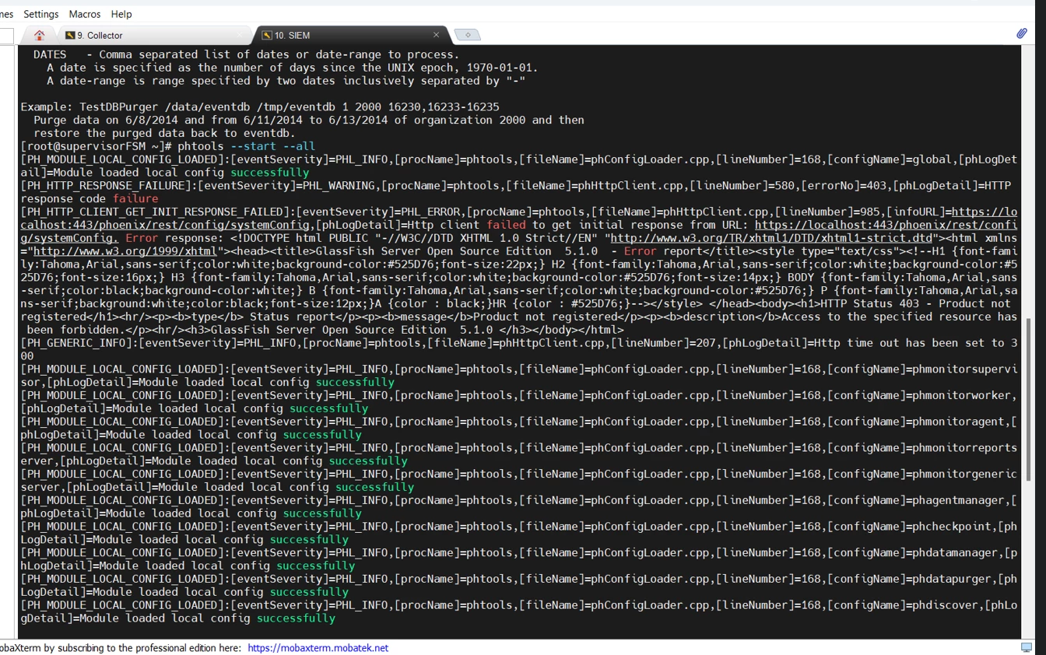Go to the Home tab icon
1046x655 pixels.
pyautogui.click(x=40, y=35)
